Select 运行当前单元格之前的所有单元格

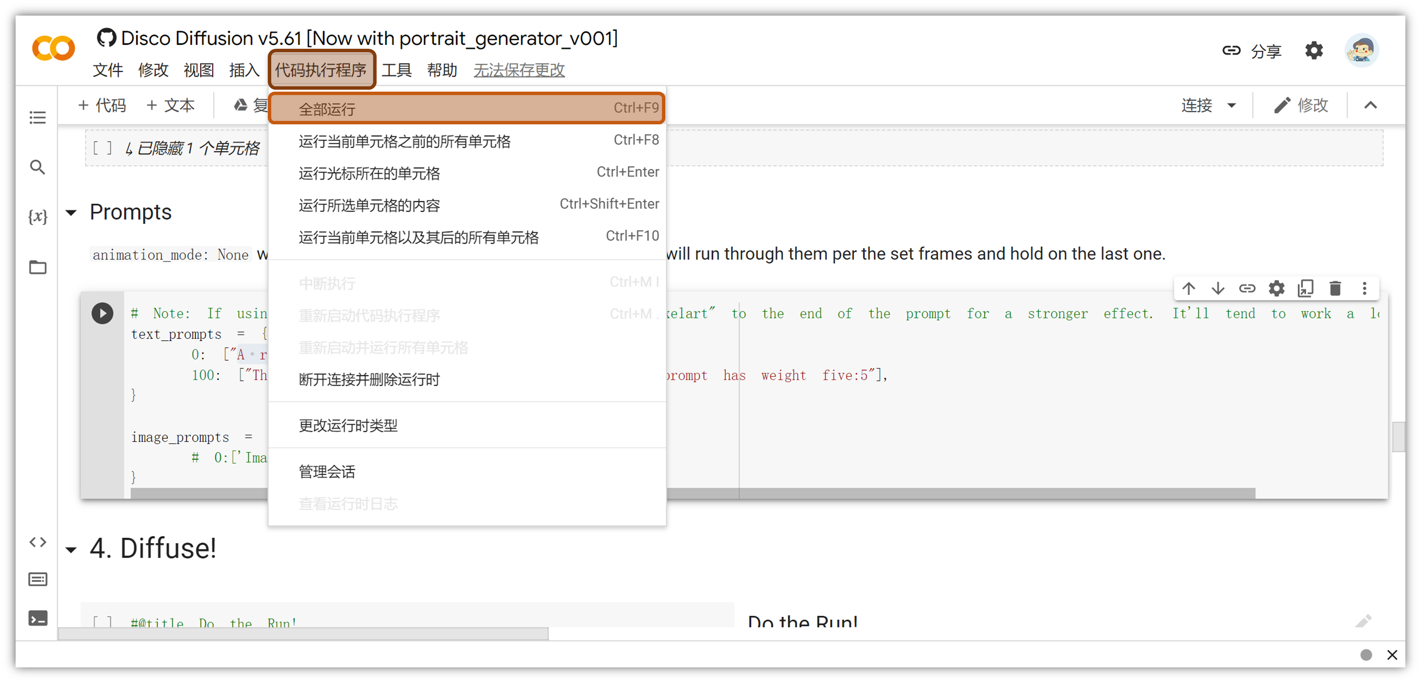(467, 141)
